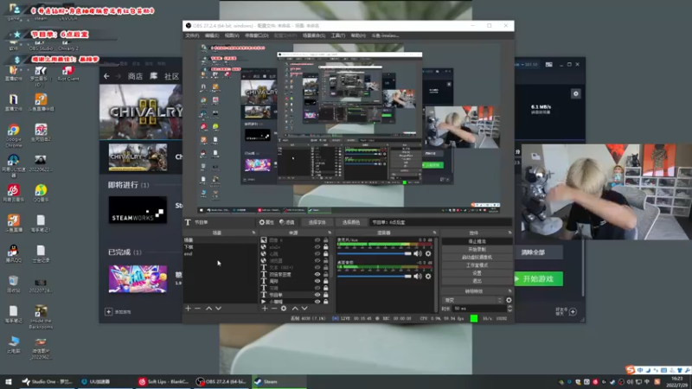Pop out the scenes (场景) dock
The width and height of the screenshot is (692, 389).
point(253,233)
